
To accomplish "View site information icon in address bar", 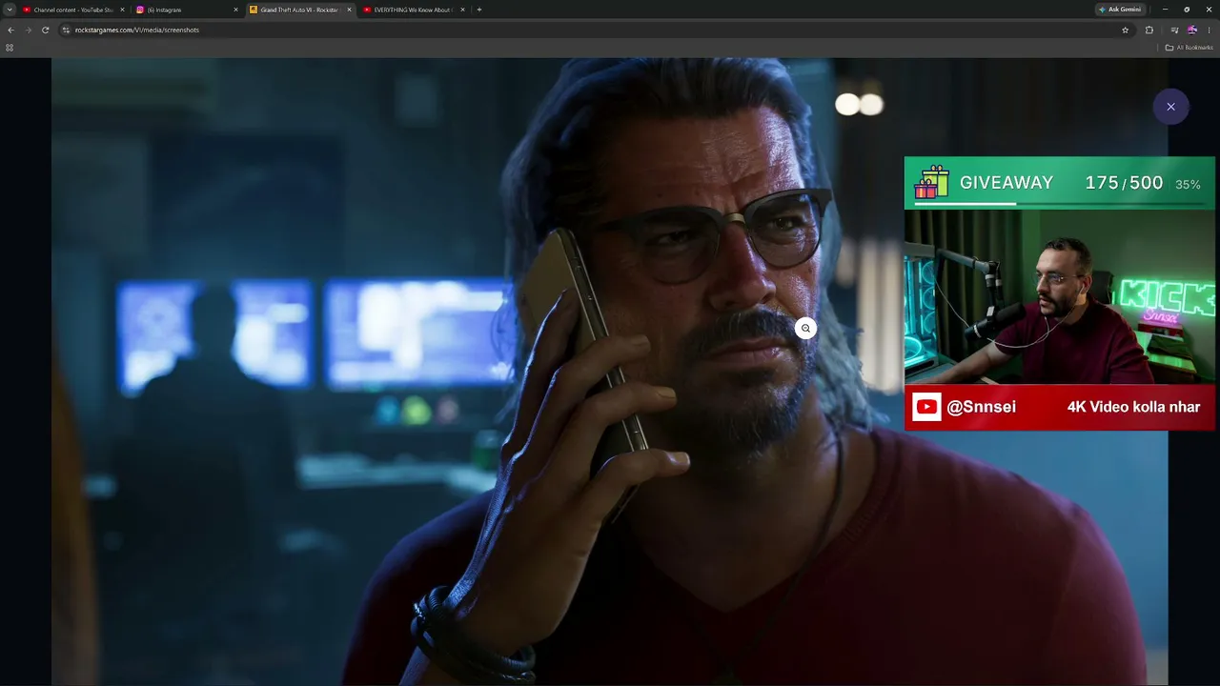I will (66, 30).
